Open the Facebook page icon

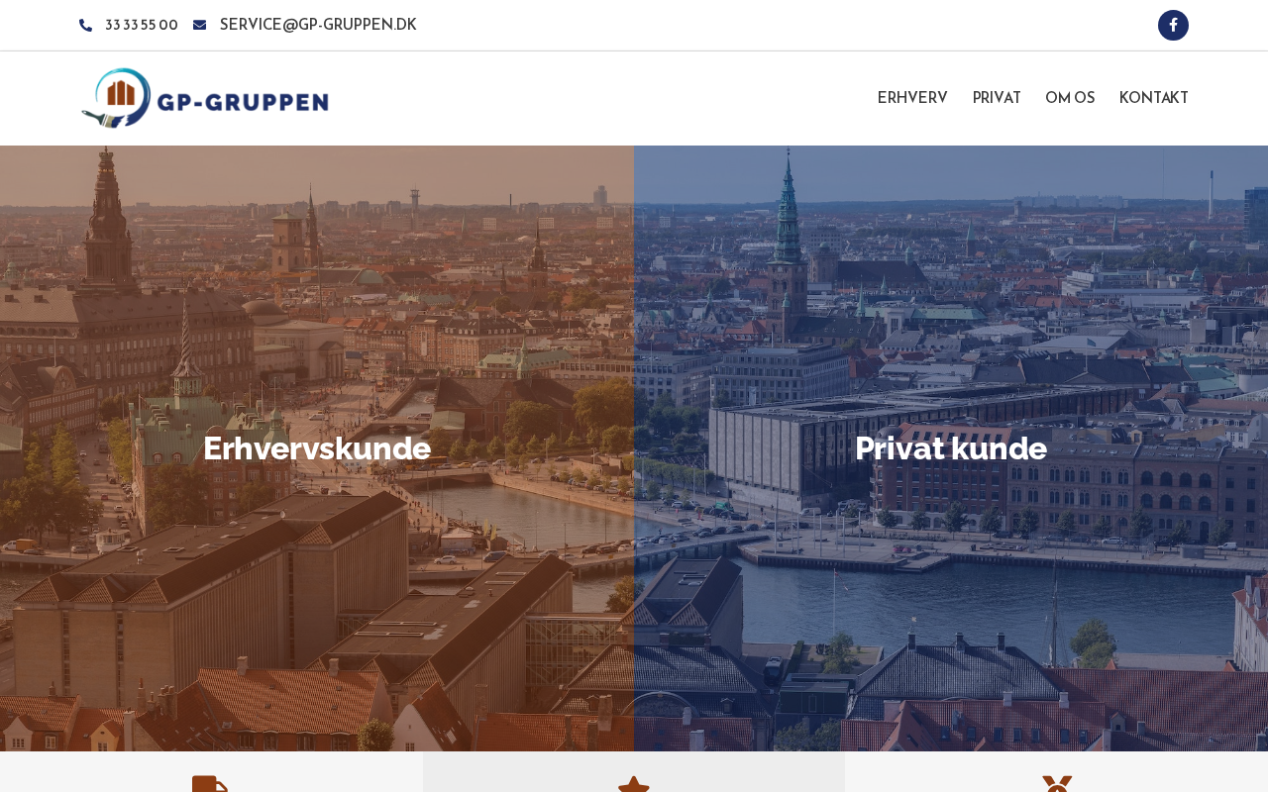click(x=1173, y=25)
